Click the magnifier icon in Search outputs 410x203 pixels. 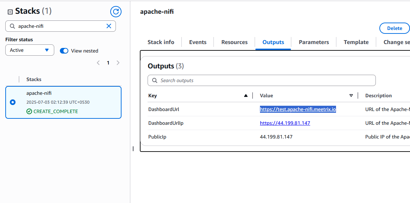pos(155,80)
